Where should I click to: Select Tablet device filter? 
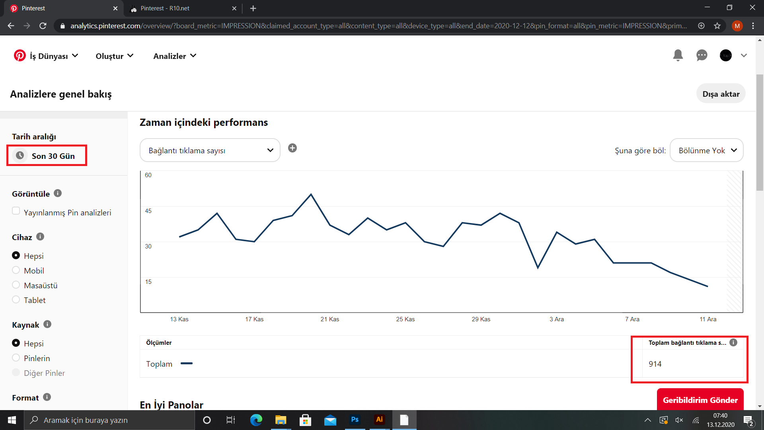click(16, 299)
